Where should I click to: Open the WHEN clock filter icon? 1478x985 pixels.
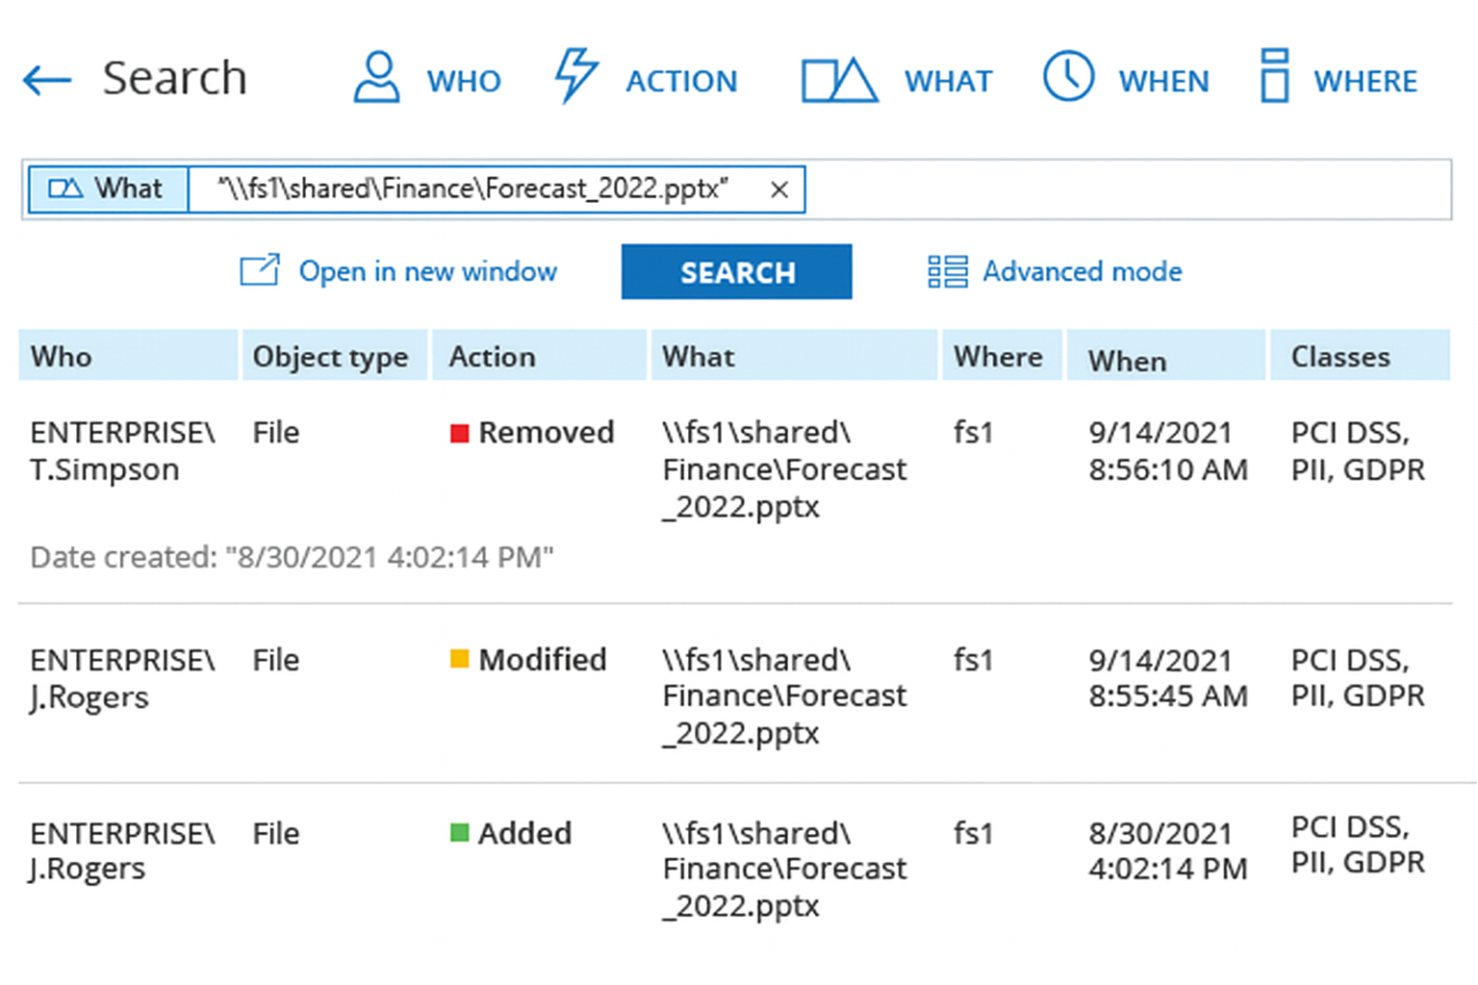(x=1068, y=79)
